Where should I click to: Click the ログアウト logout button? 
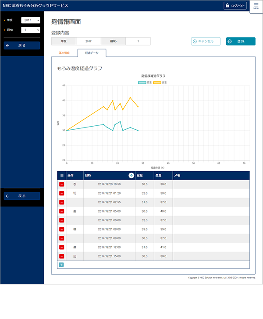[x=235, y=6]
